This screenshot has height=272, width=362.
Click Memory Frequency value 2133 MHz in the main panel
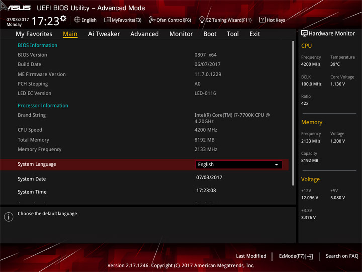tap(206, 149)
